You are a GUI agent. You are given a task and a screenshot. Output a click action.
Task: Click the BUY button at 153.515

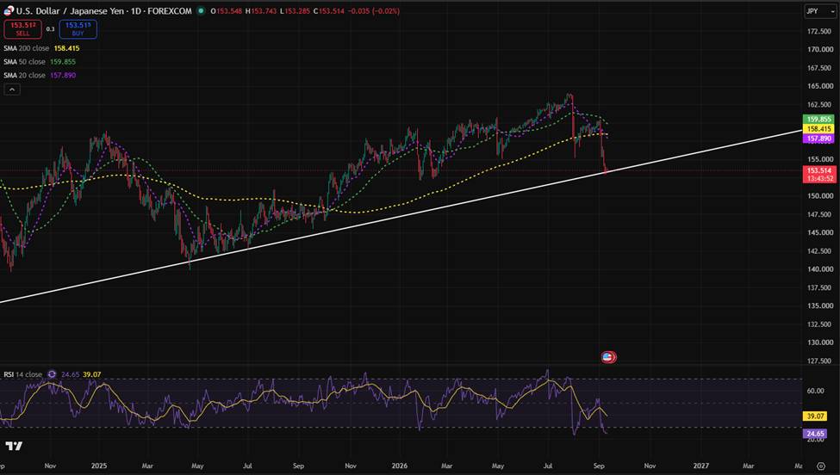[x=78, y=29]
